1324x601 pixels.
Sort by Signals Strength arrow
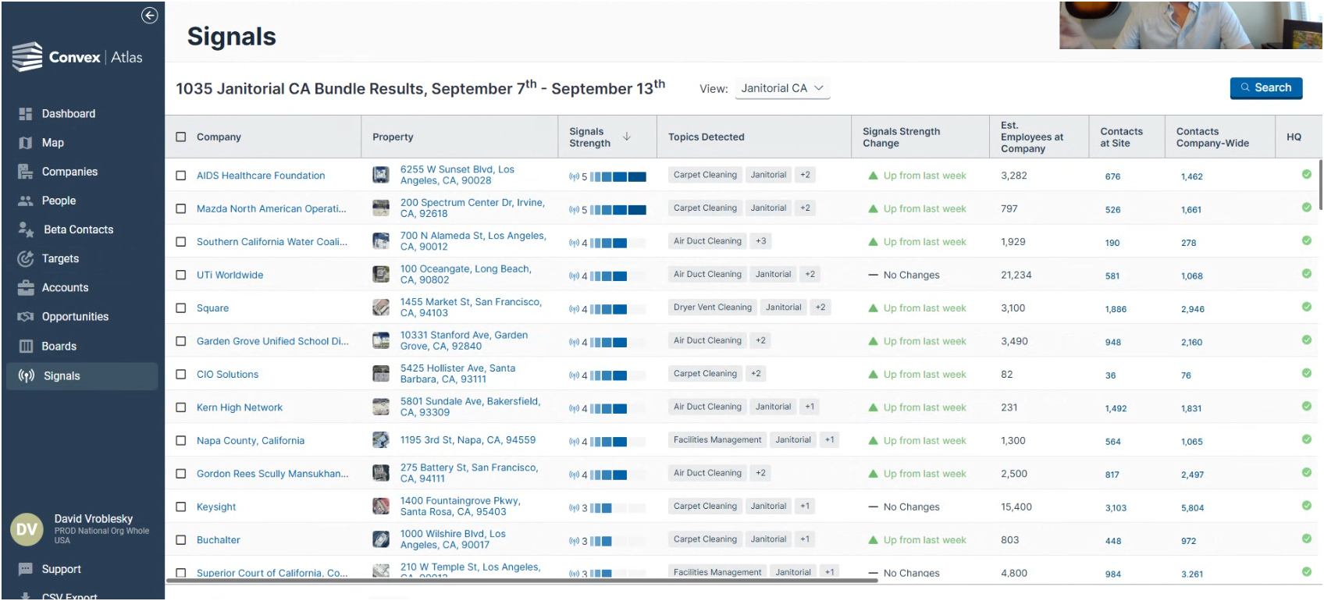pyautogui.click(x=626, y=137)
